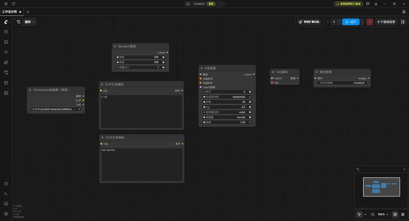Toggle the console terminal icon
The height and width of the screenshot is (221, 409).
tap(6, 194)
